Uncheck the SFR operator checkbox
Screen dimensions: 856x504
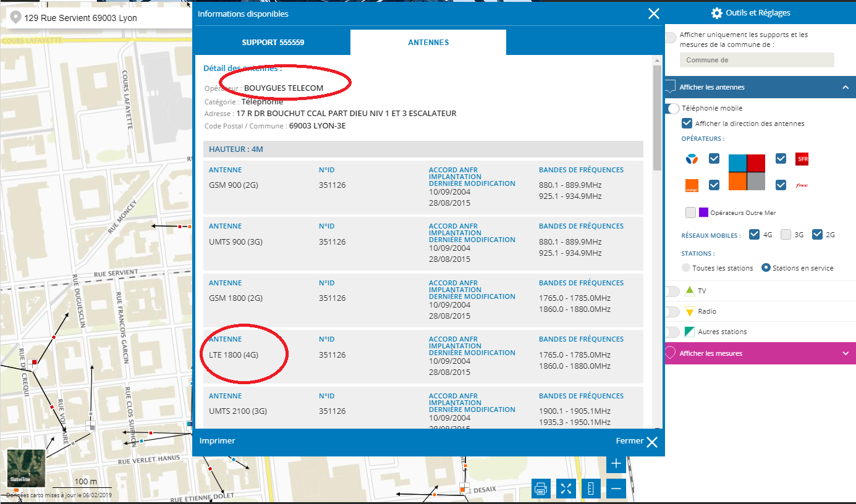[781, 159]
